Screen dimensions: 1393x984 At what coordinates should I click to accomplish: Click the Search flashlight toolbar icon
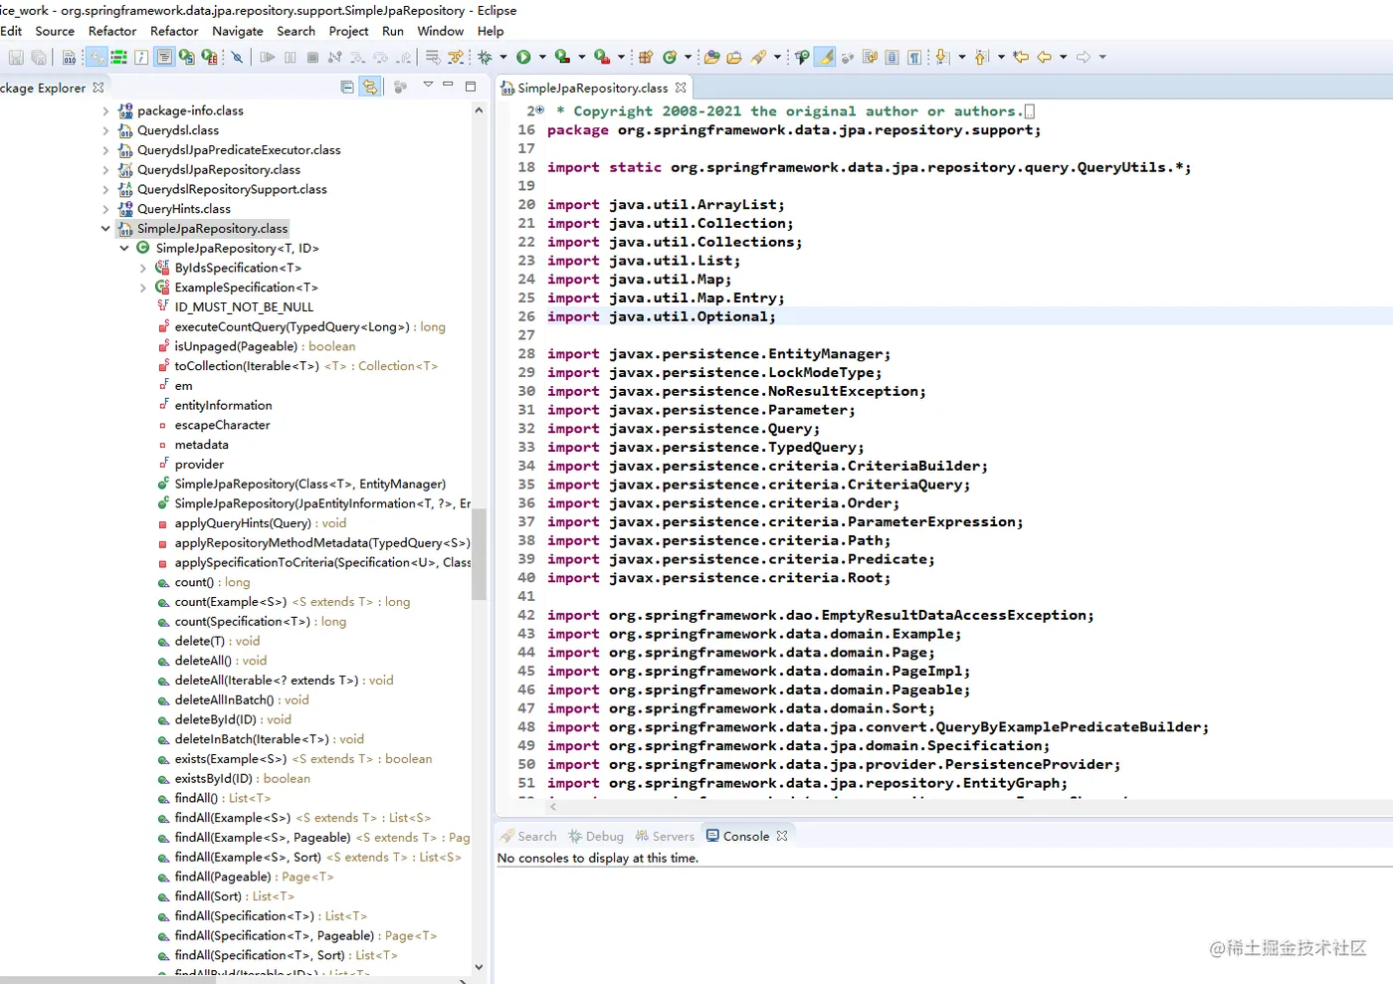tap(758, 57)
